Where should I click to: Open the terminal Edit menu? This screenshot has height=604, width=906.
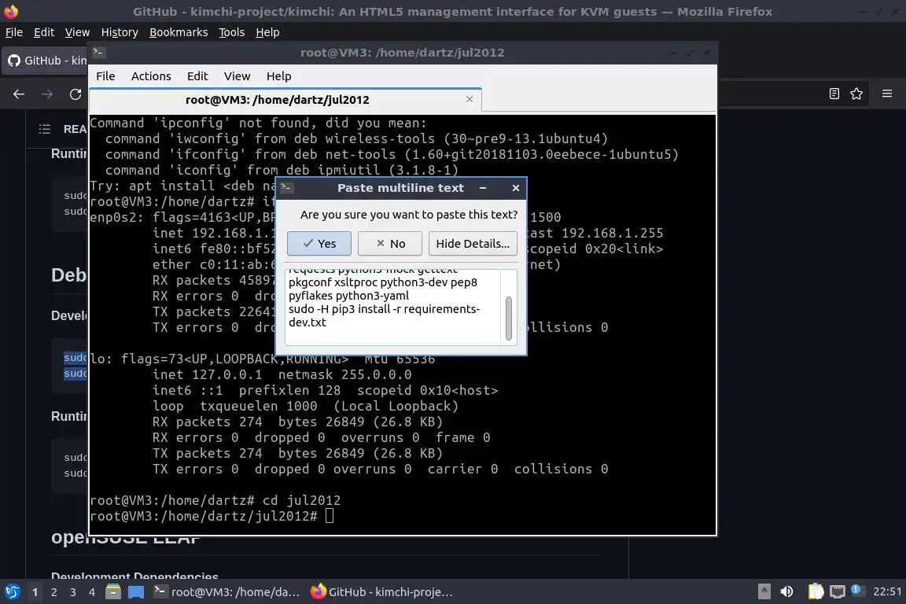pyautogui.click(x=197, y=76)
